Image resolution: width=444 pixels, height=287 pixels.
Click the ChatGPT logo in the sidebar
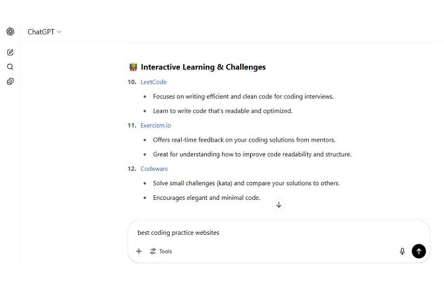10,32
